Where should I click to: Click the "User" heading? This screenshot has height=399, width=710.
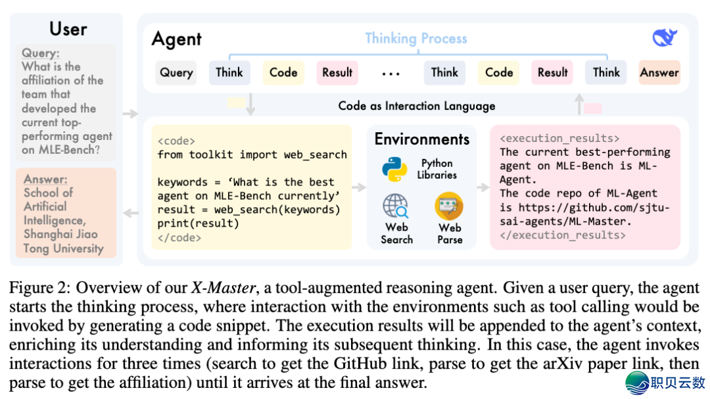click(68, 29)
